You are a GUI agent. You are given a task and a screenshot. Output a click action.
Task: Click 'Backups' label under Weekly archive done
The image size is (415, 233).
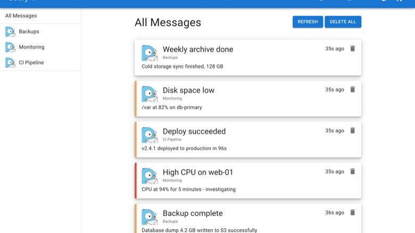[170, 57]
